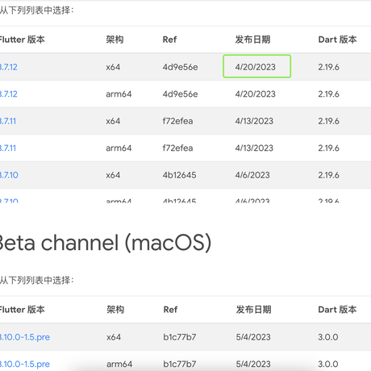Open the 3.7.11 download link for arm64

pyautogui.click(x=8, y=148)
